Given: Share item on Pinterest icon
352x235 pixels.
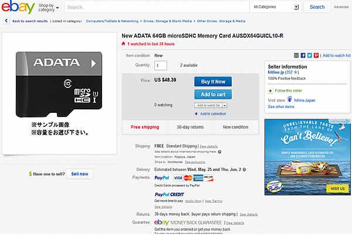Looking at the screenshot, I should coord(316,55).
